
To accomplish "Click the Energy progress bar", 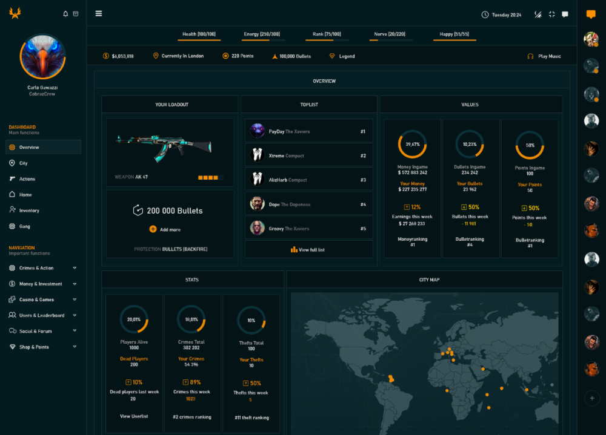I will (262, 40).
